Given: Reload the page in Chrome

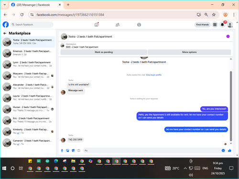Looking at the screenshot, I should pyautogui.click(x=22, y=15).
